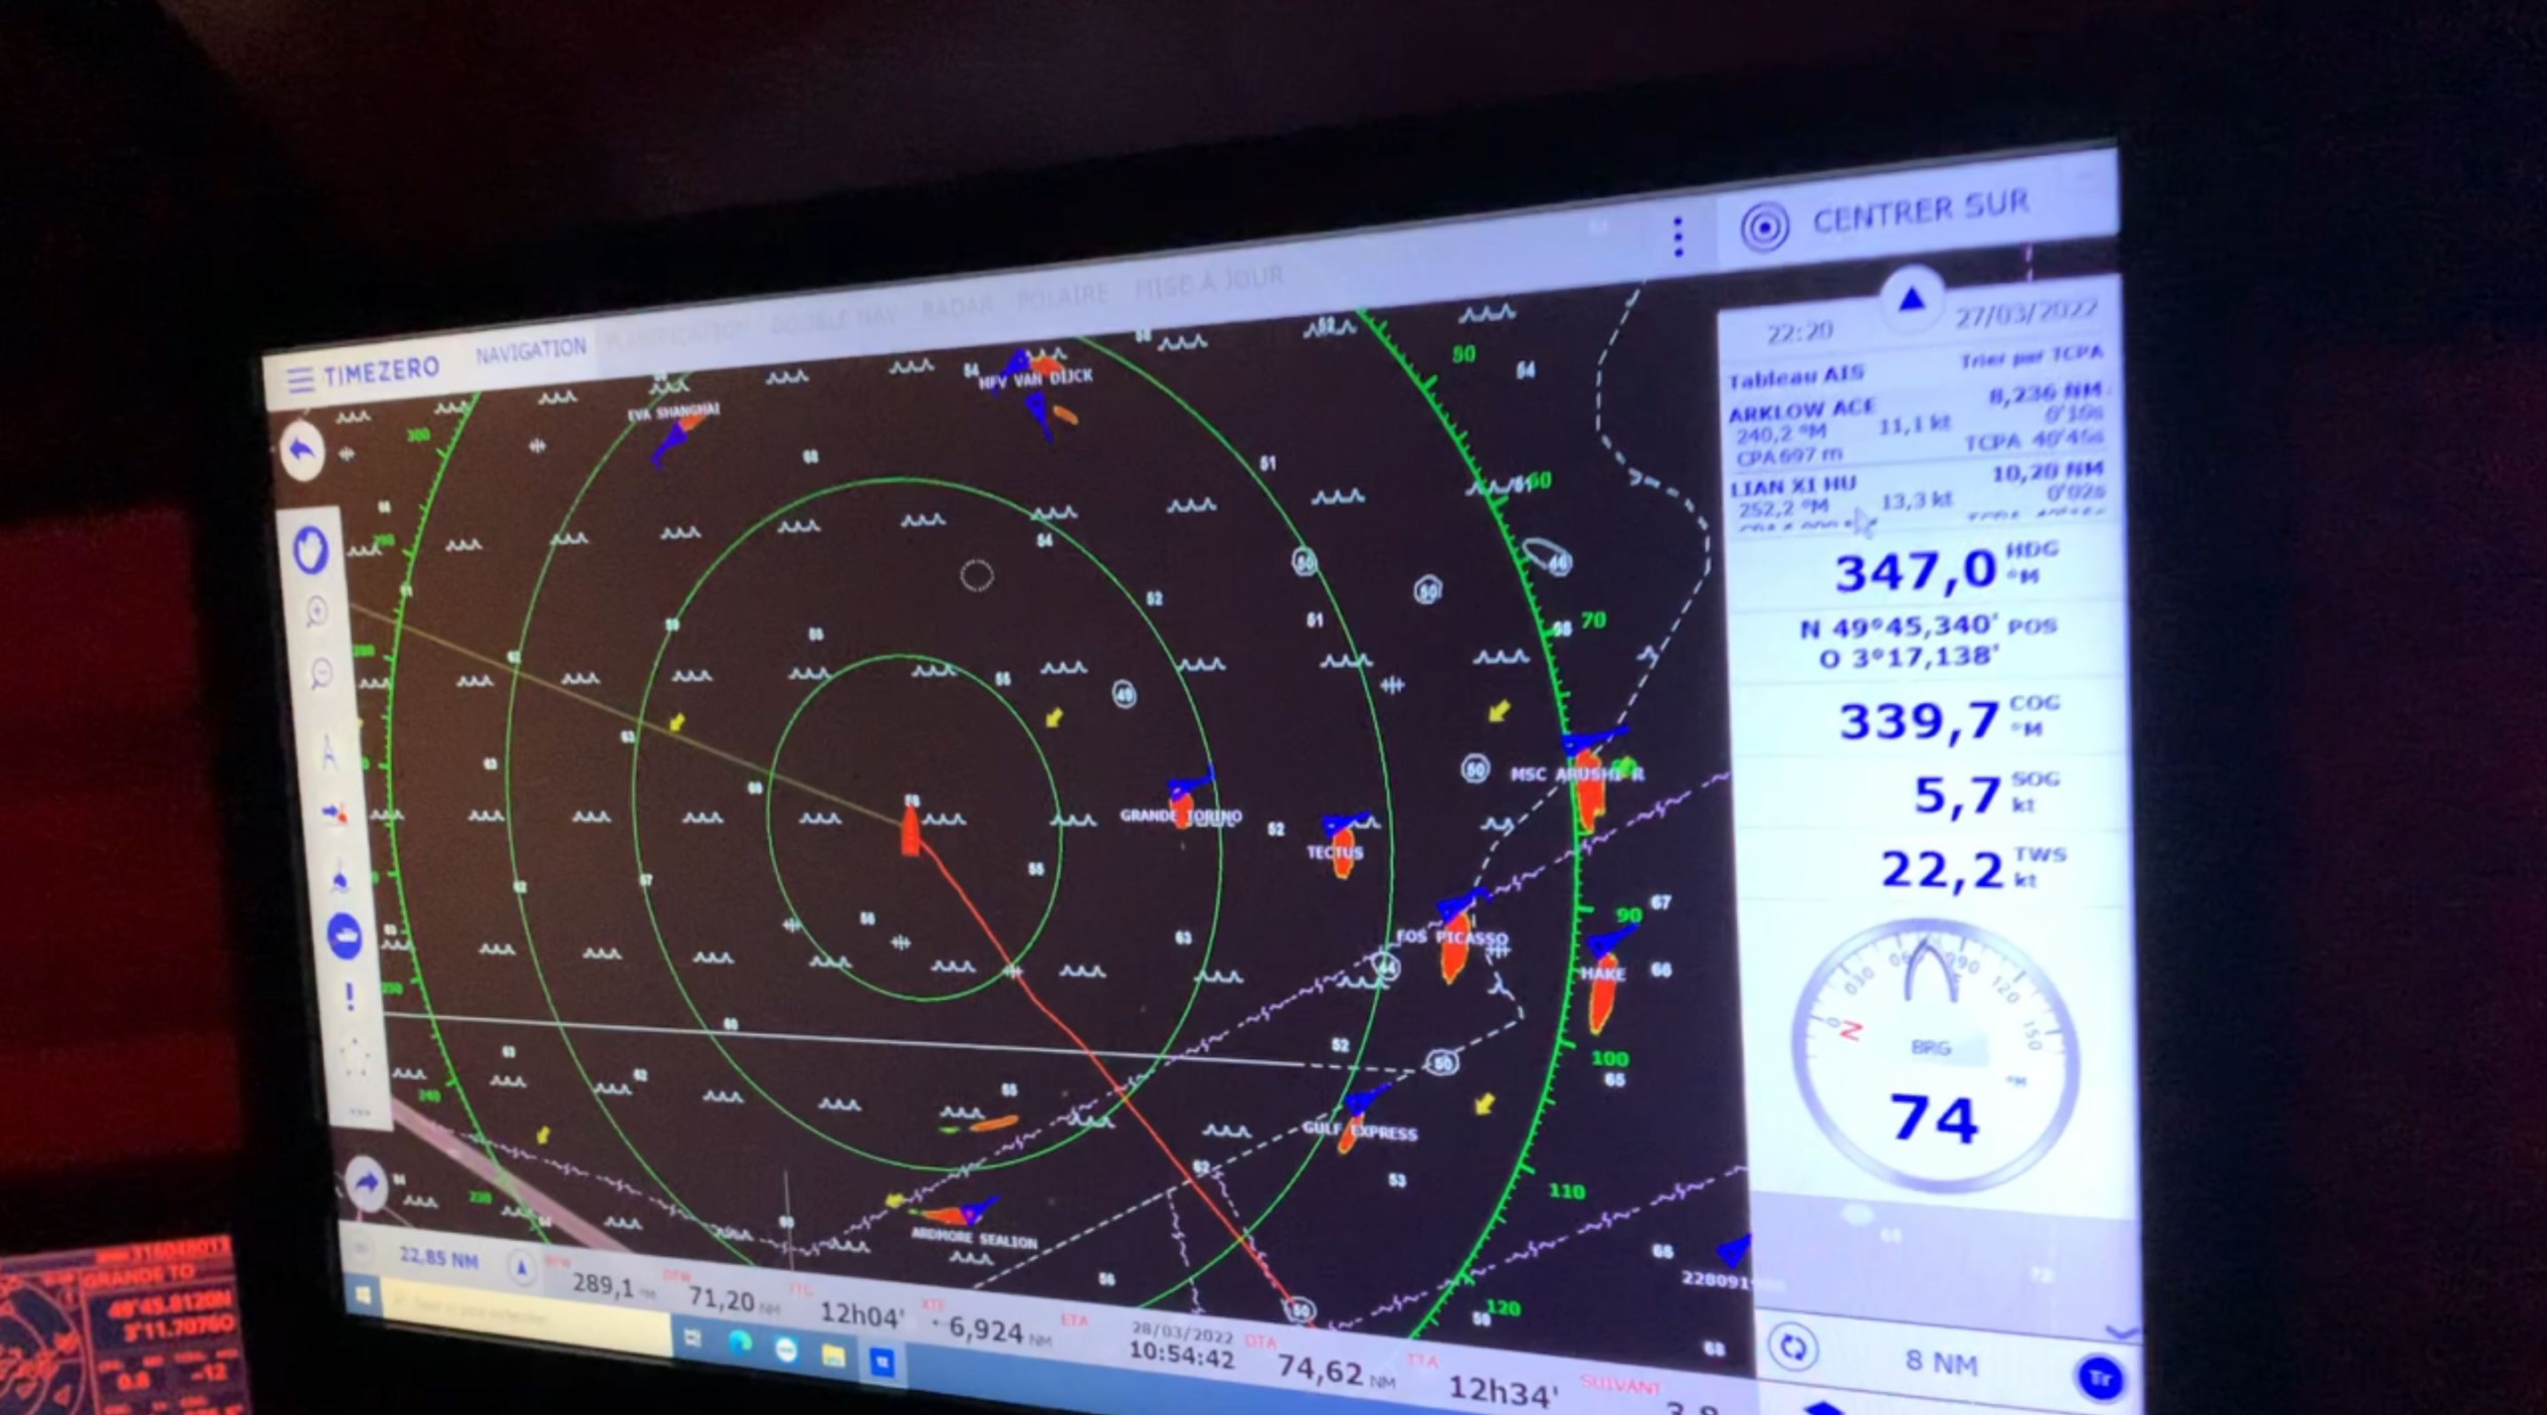The image size is (2547, 1415).
Task: Toggle the north-up compass arrow button
Action: click(x=521, y=1268)
